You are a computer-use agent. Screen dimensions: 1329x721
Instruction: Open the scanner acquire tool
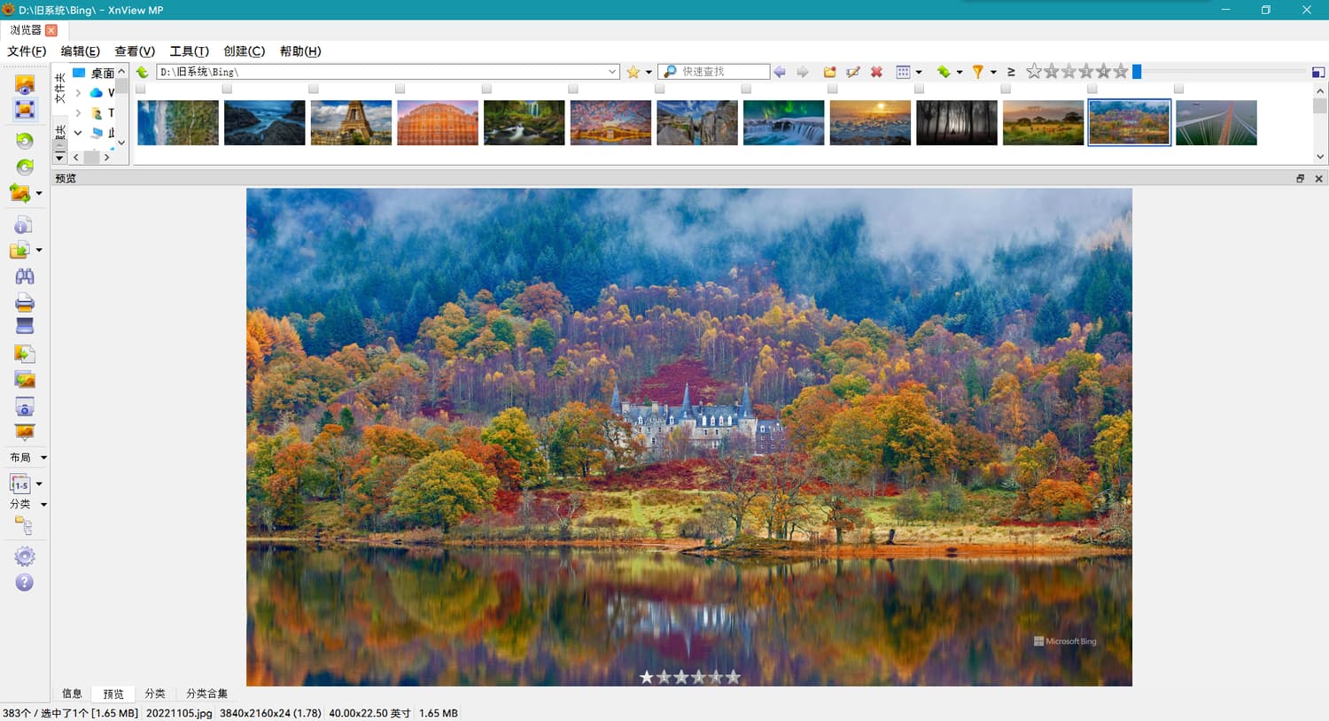pyautogui.click(x=24, y=326)
